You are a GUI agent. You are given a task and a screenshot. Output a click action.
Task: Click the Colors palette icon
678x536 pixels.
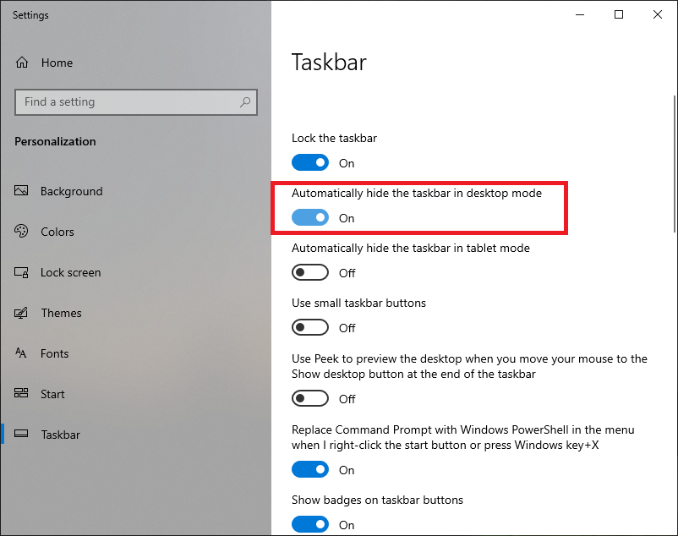pyautogui.click(x=22, y=232)
